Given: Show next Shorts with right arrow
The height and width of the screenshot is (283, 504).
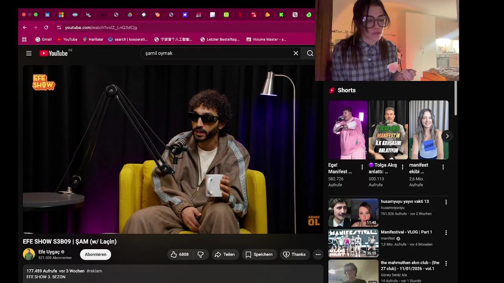Looking at the screenshot, I should point(447,136).
